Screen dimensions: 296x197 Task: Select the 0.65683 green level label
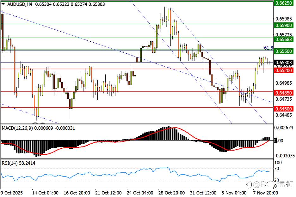[284, 39]
